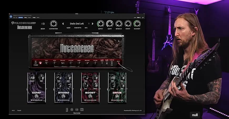
Task: Go to the previous preset with left arrow
Action: click(63, 24)
